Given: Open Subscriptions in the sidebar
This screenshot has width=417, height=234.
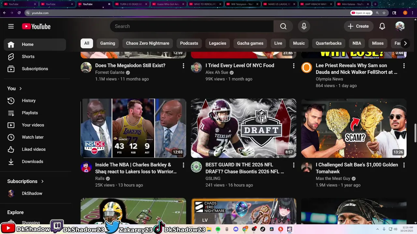Looking at the screenshot, I should tap(35, 69).
